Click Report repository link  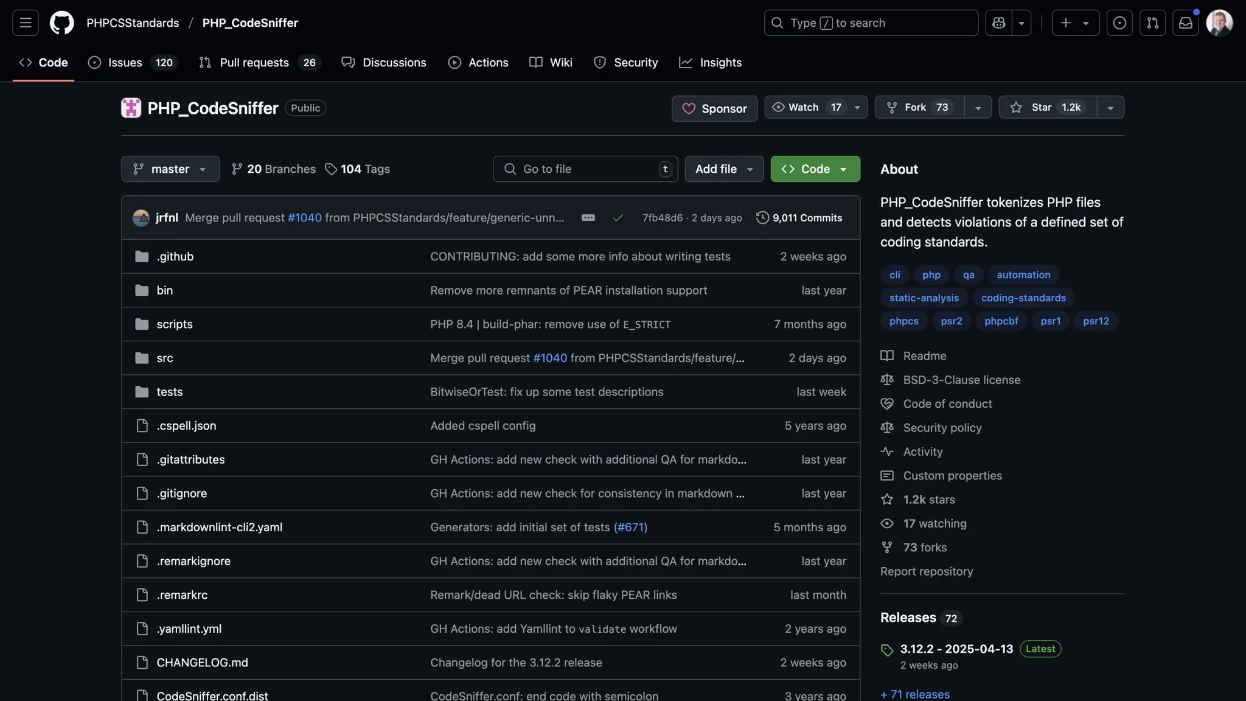927,571
